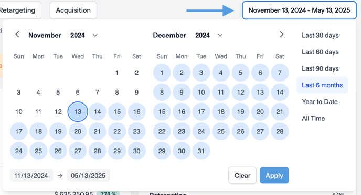Pick November 1 in the calendar
This screenshot has height=195, width=361.
117,73
